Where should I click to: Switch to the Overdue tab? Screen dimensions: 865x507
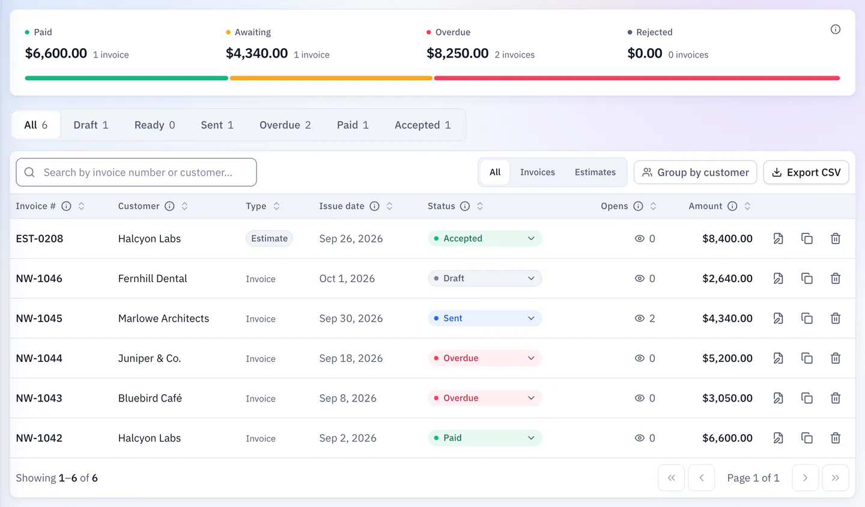point(285,125)
